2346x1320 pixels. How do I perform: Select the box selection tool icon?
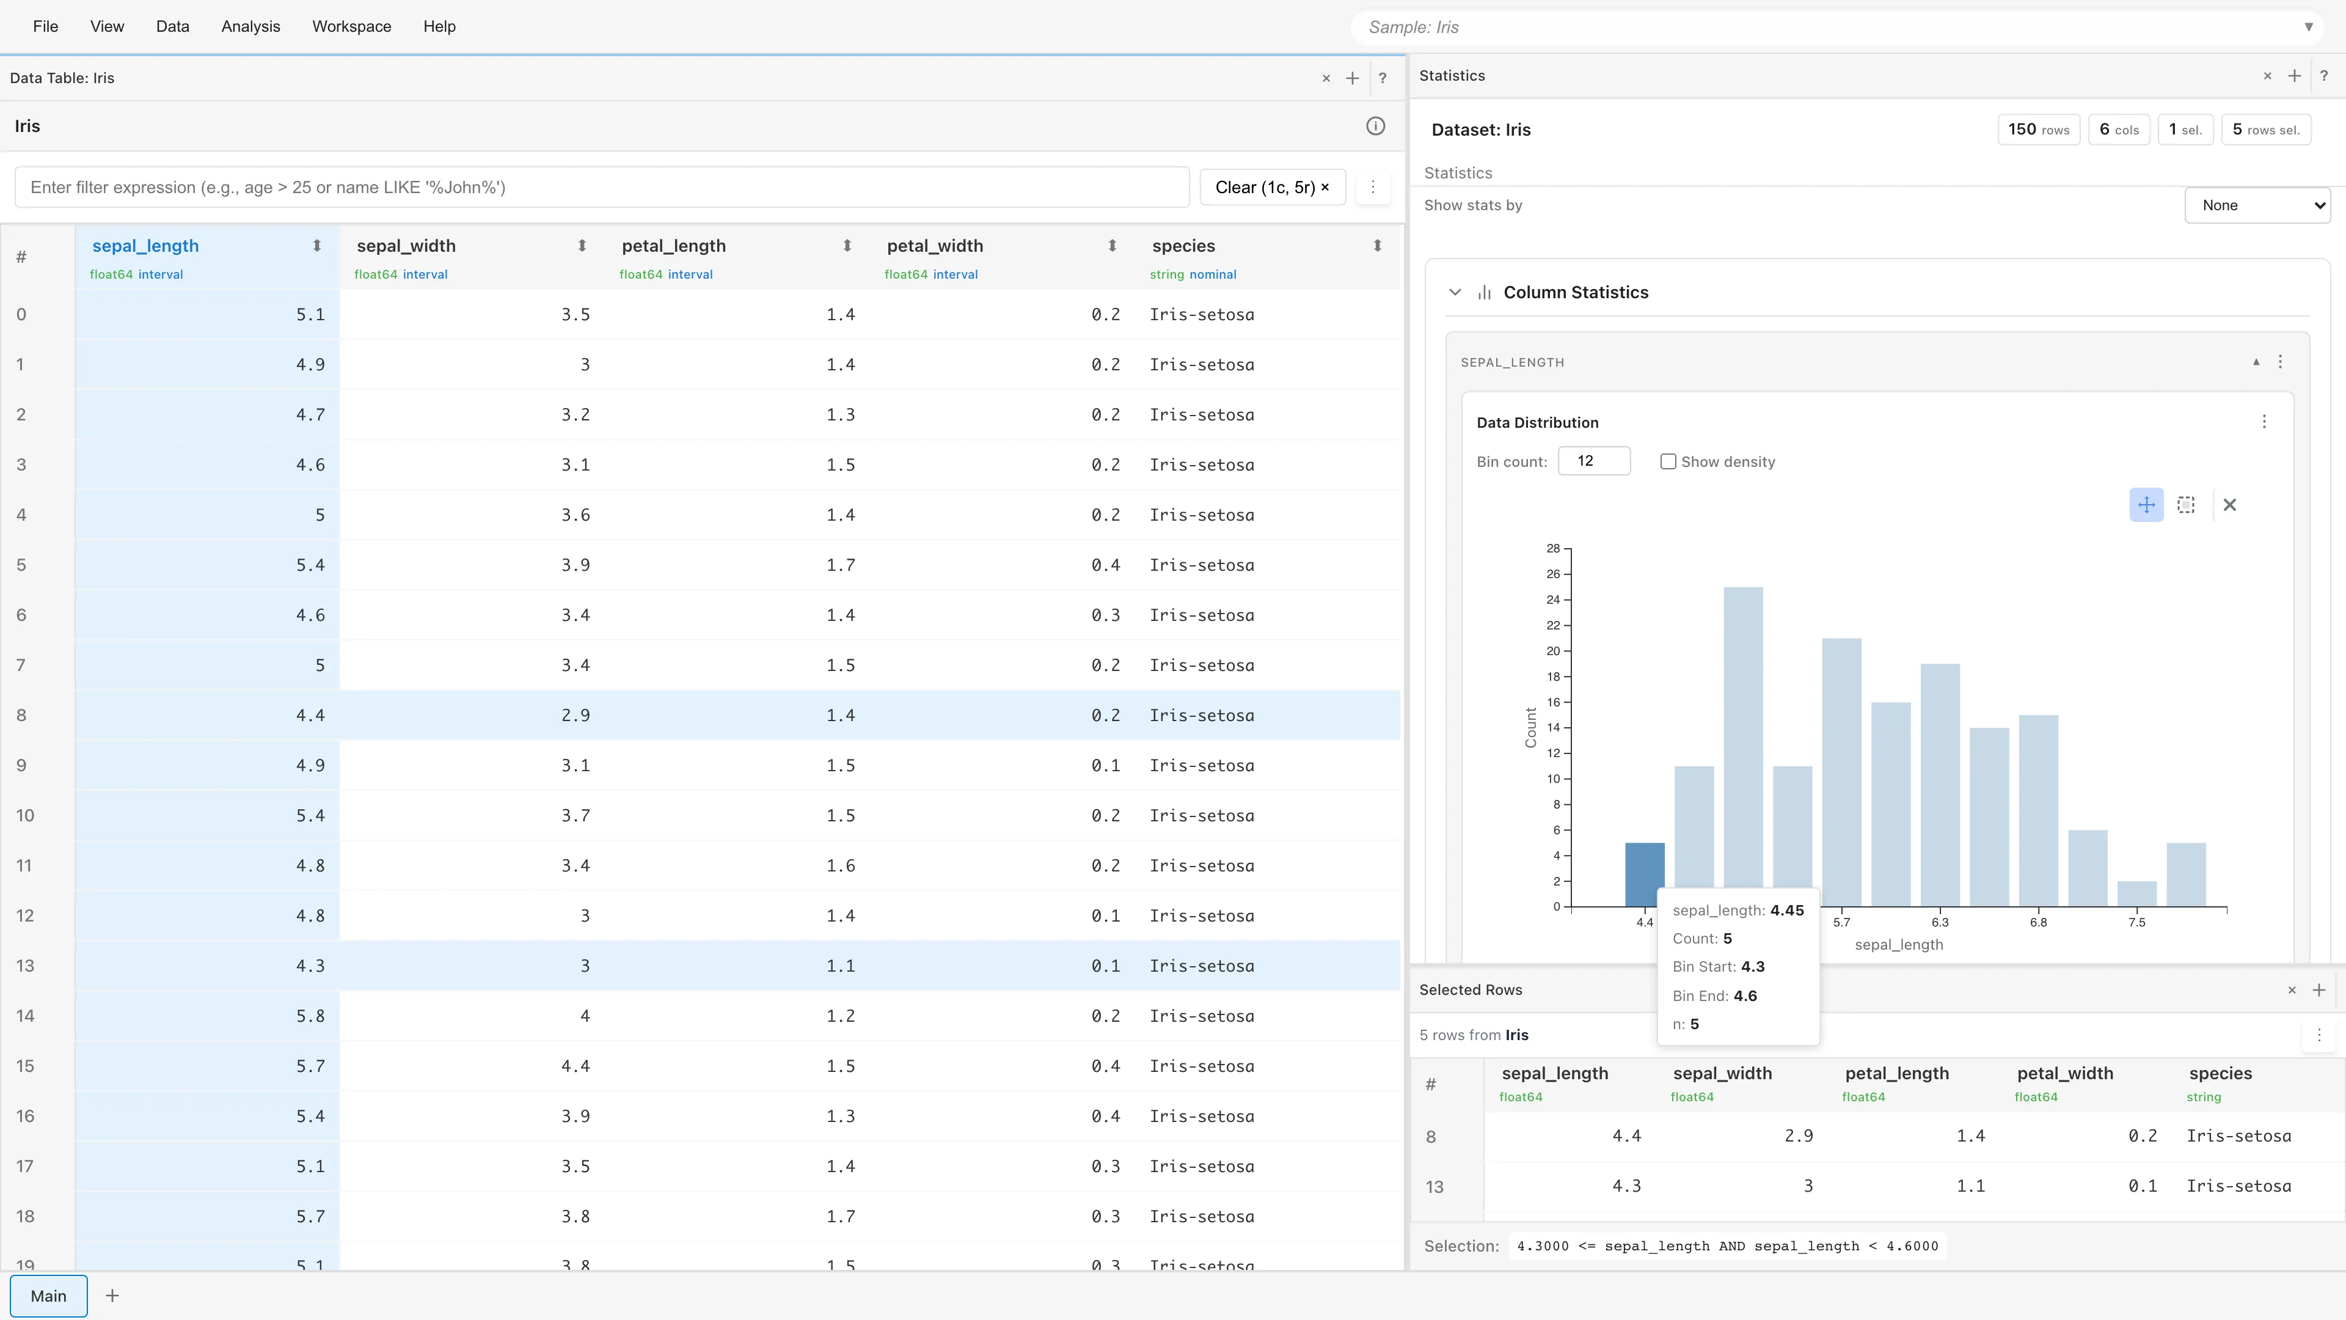2186,505
